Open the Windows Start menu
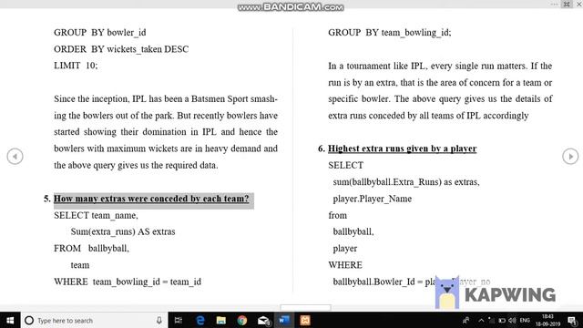Image resolution: width=583 pixels, height=328 pixels. [x=10, y=320]
